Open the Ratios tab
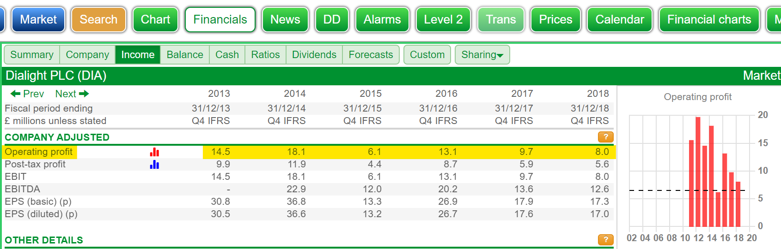Screen dimensions: 781x249 tap(265, 54)
